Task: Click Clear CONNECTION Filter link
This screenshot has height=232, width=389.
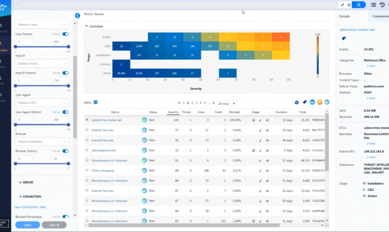Action: (30, 207)
